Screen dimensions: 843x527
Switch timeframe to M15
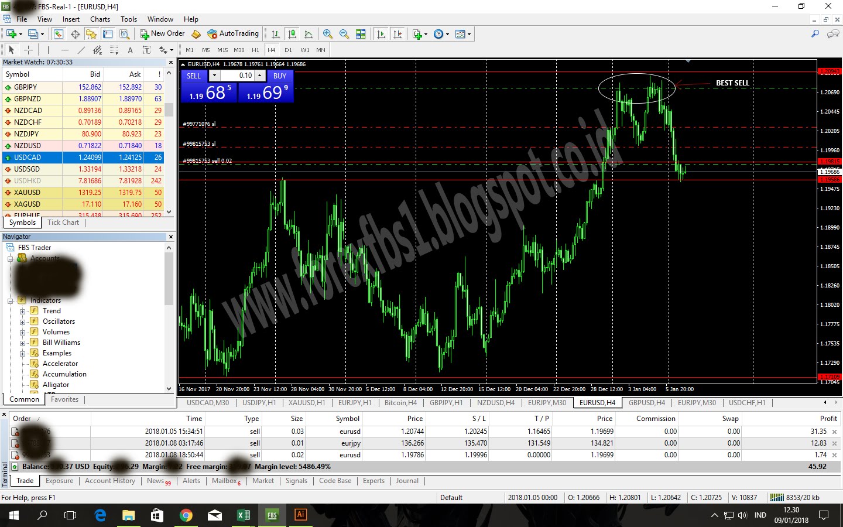tap(222, 50)
